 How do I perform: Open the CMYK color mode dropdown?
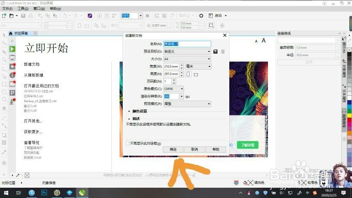(174, 89)
